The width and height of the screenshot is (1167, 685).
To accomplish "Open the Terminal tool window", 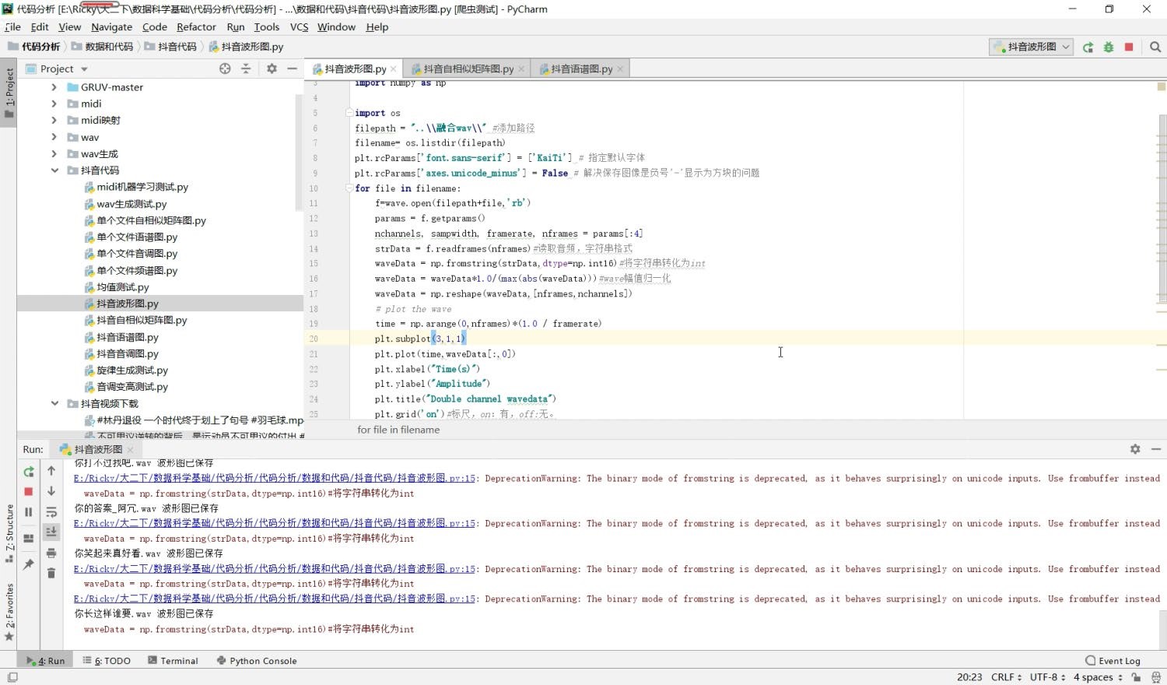I will 172,661.
